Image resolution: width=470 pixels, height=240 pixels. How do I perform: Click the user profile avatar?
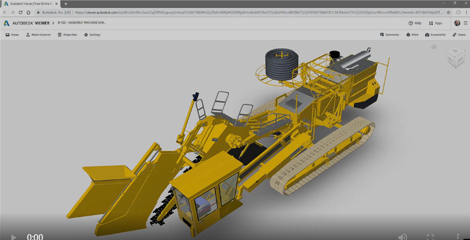[457, 23]
